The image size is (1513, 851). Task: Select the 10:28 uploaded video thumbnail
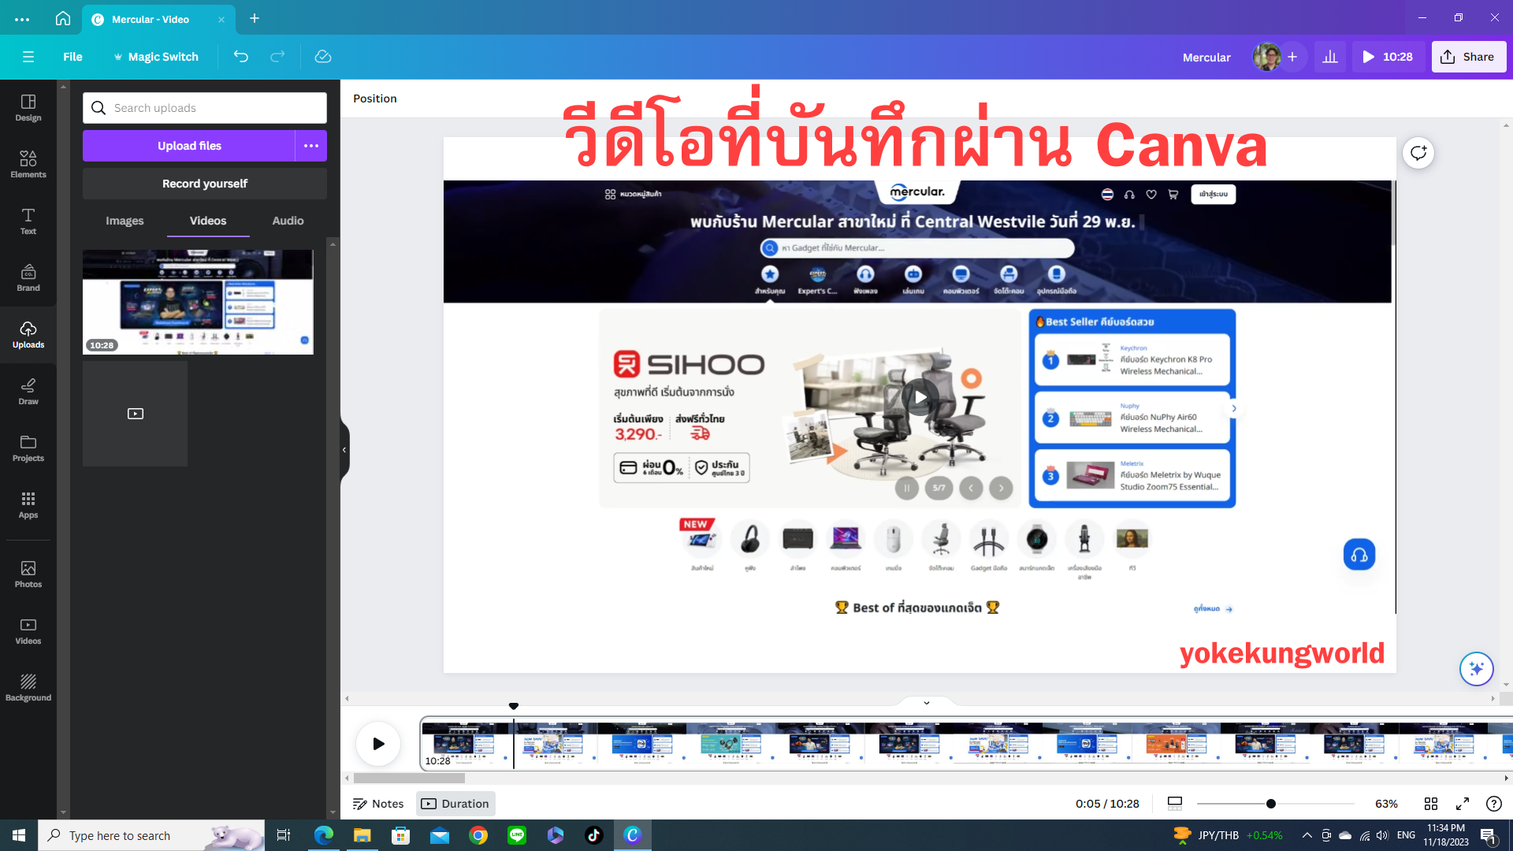click(x=198, y=302)
